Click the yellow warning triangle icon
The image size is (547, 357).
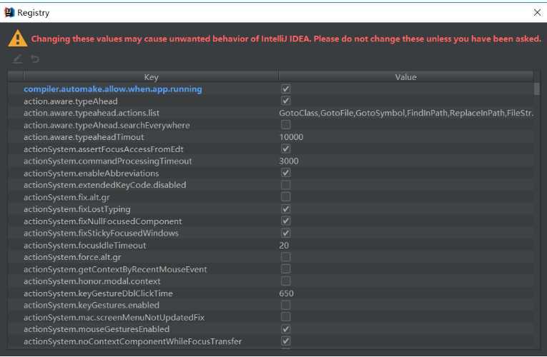tap(17, 39)
